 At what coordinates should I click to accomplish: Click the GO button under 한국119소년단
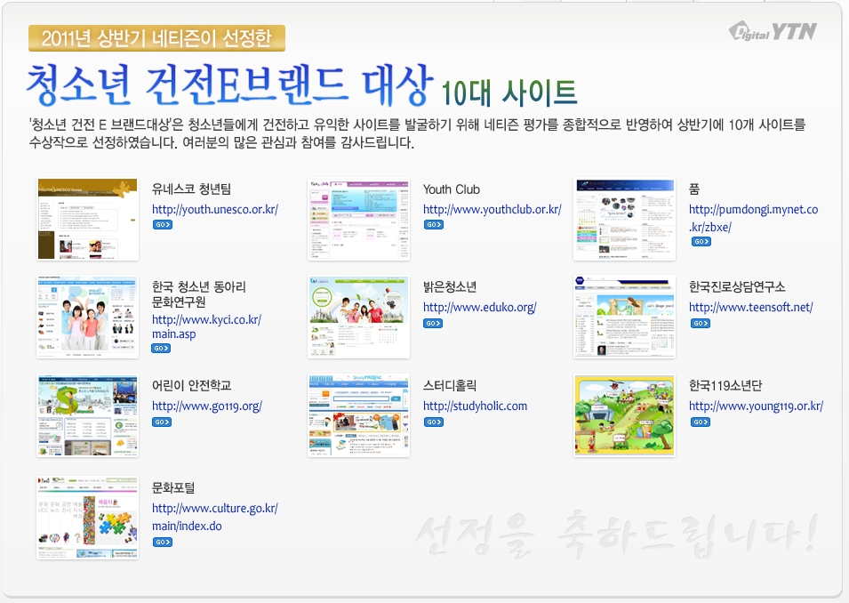pos(701,422)
